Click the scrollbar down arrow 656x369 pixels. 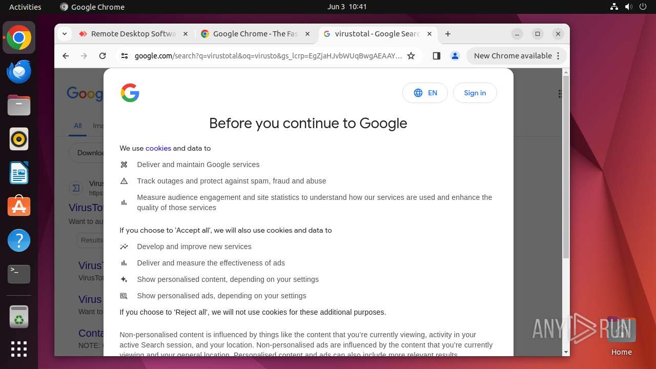click(x=566, y=352)
